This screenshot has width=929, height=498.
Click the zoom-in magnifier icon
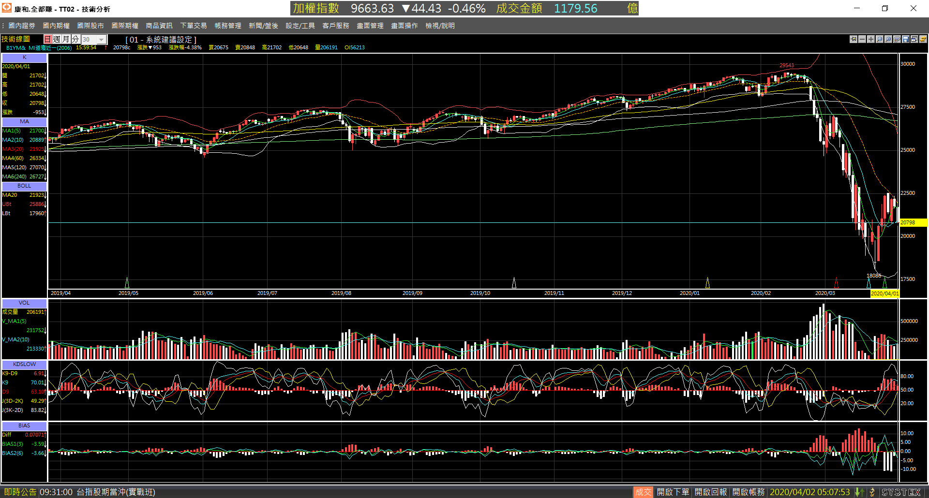(888, 39)
